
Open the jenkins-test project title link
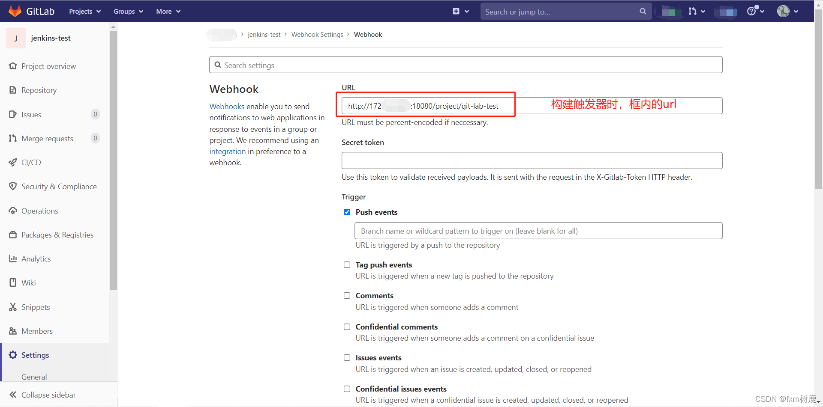[51, 38]
